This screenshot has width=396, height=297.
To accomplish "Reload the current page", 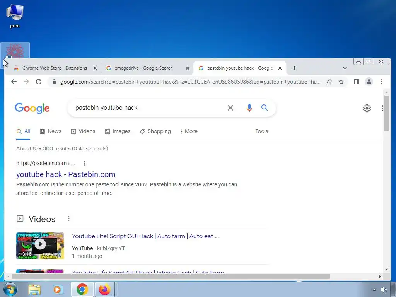I will pyautogui.click(x=38, y=82).
